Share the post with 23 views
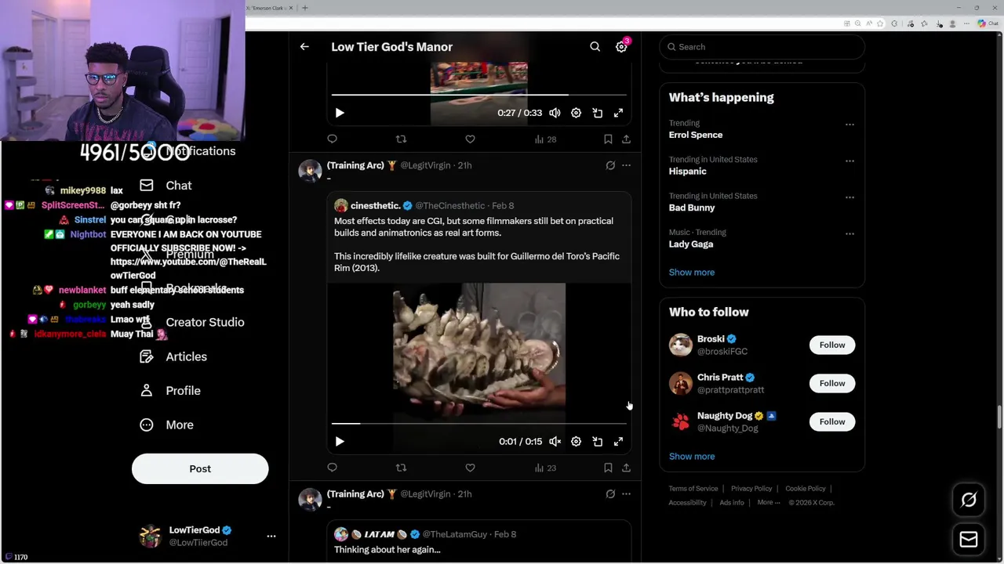The image size is (1004, 564). coord(626,468)
